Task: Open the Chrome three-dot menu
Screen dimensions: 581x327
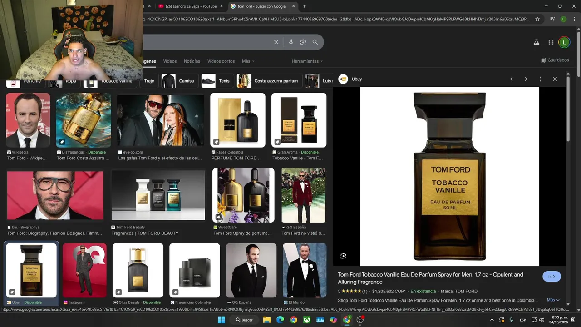Action: pyautogui.click(x=573, y=19)
